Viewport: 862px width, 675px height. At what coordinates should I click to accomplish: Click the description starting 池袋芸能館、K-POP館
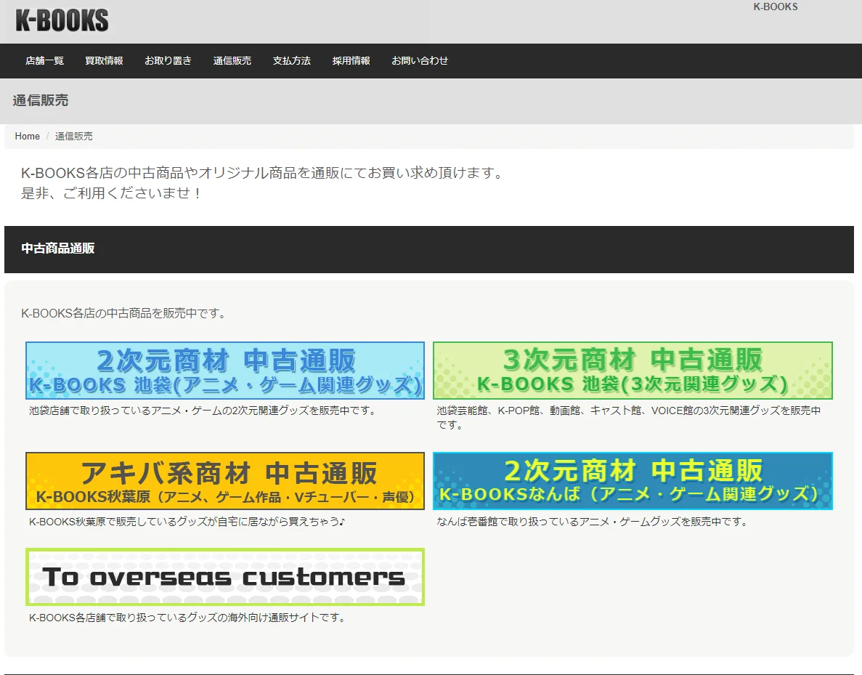pos(629,418)
